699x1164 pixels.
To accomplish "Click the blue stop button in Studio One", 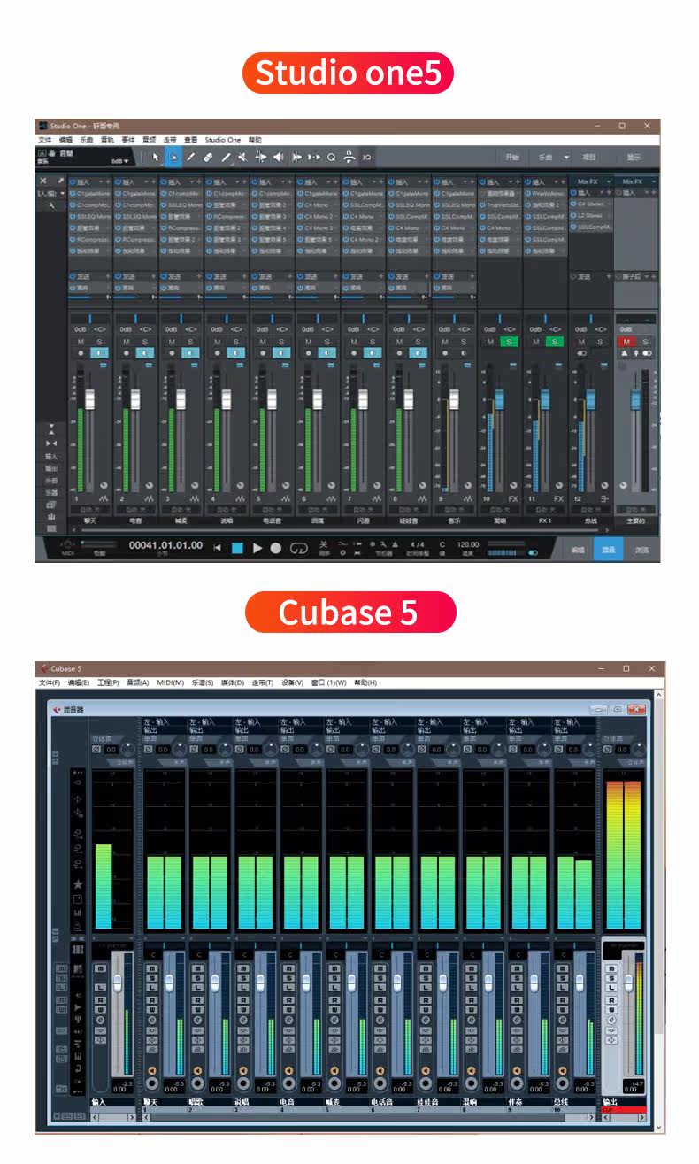I will (237, 548).
